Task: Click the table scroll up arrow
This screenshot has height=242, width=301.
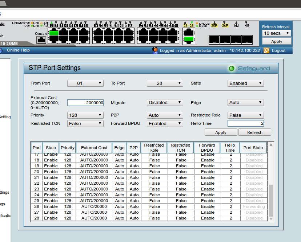Action: tap(271, 145)
